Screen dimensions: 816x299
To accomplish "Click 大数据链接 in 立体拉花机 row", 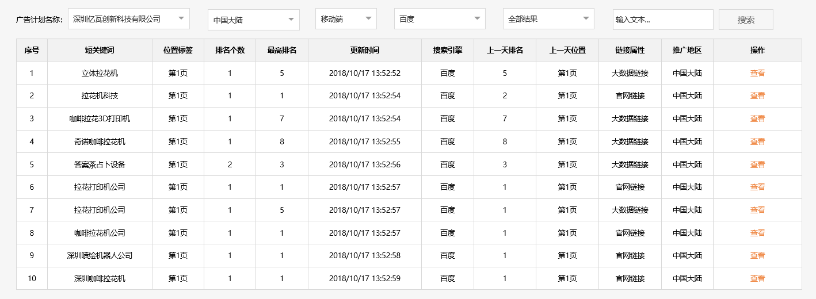I will click(630, 73).
